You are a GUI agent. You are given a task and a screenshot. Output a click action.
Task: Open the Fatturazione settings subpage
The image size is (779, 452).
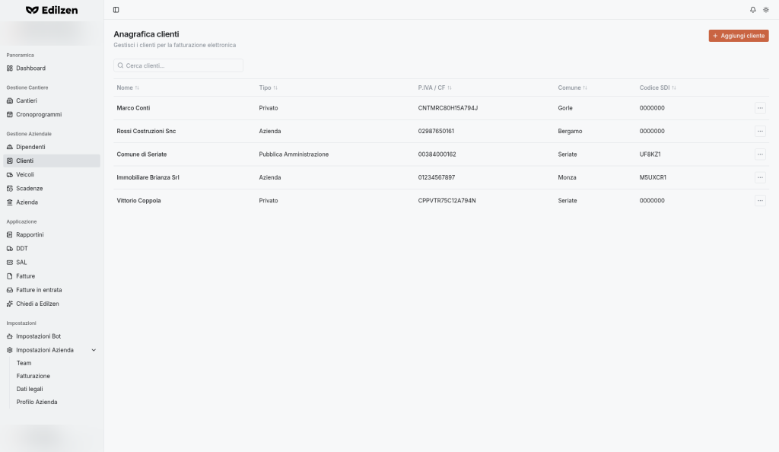33,376
